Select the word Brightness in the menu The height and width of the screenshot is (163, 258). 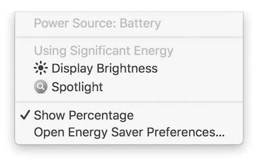pos(127,69)
